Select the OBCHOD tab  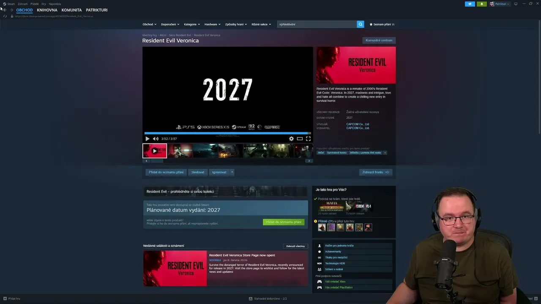click(x=25, y=10)
